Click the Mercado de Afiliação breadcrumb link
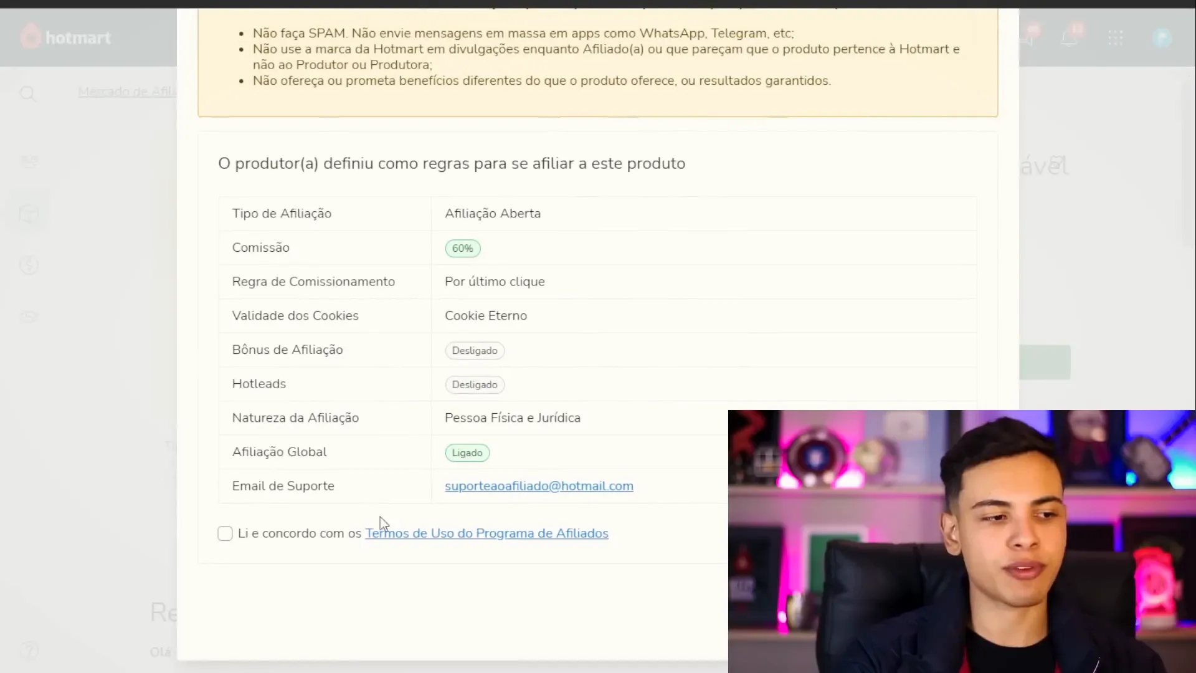Viewport: 1196px width, 673px height. point(127,92)
